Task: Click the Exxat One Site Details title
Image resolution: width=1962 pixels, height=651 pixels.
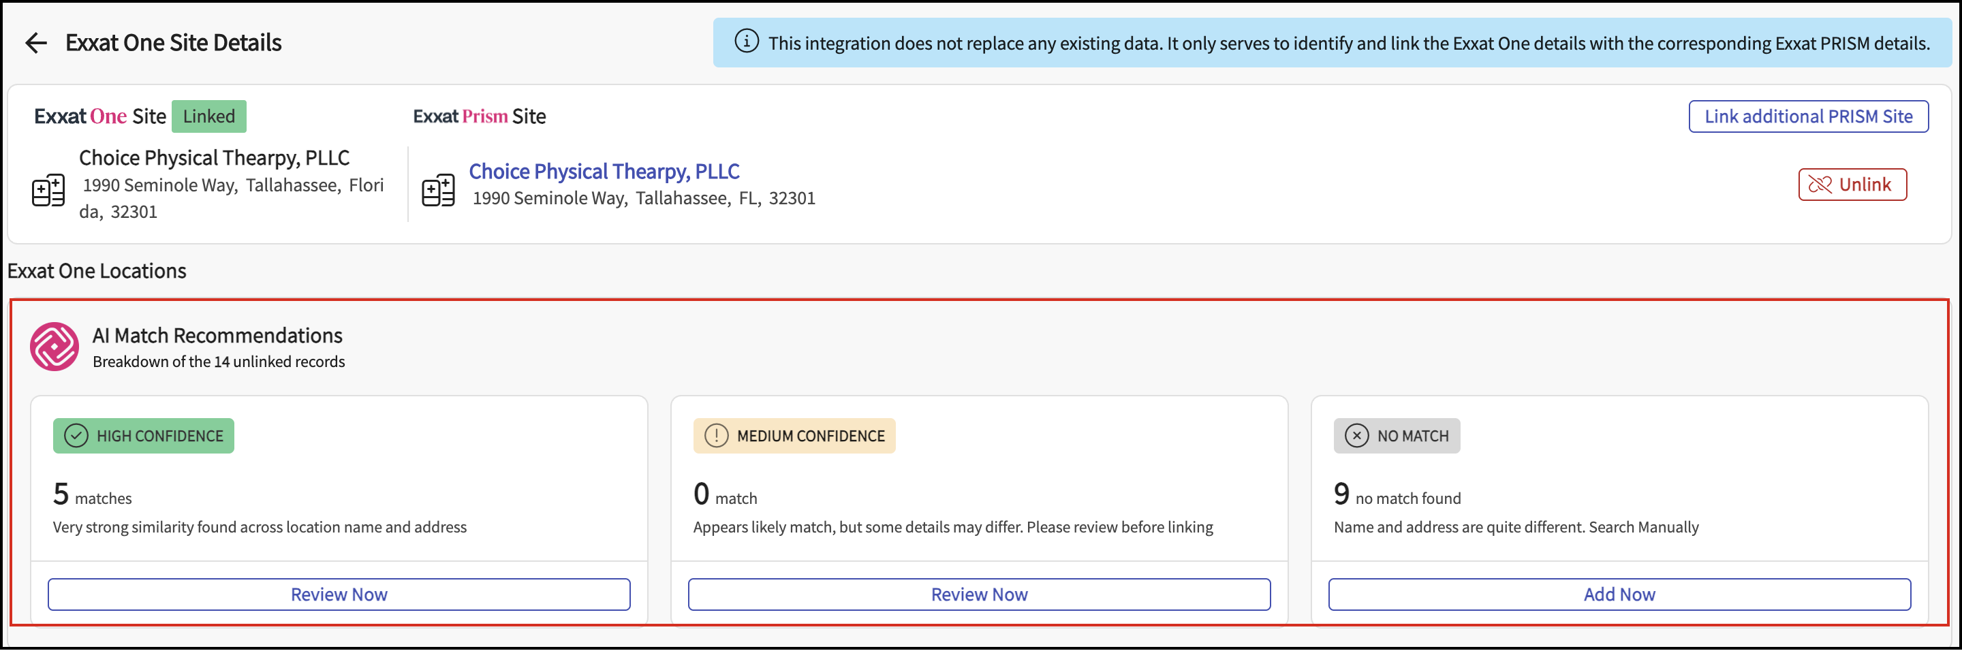Action: click(x=173, y=44)
